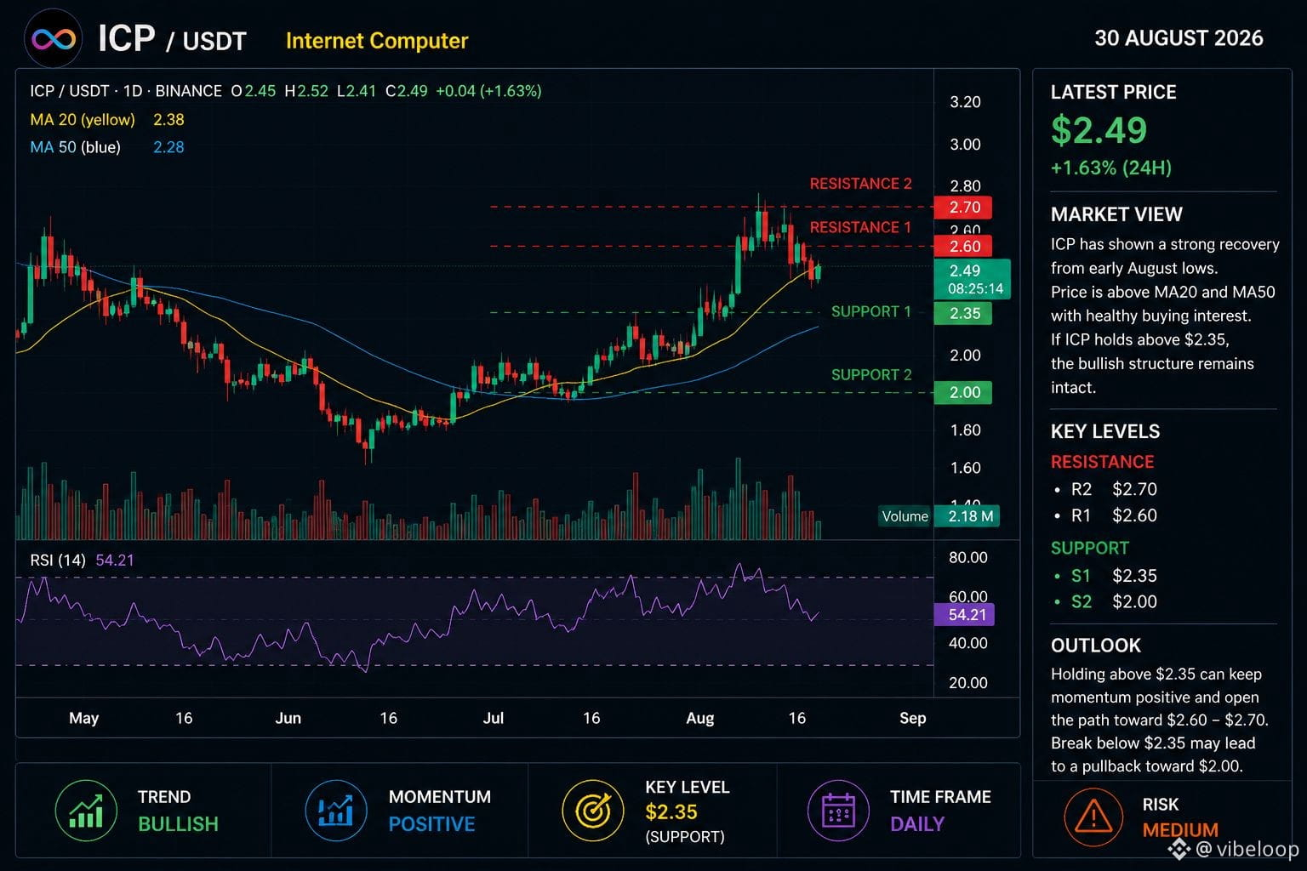Click the orange MEDIUM risk value

1180,830
